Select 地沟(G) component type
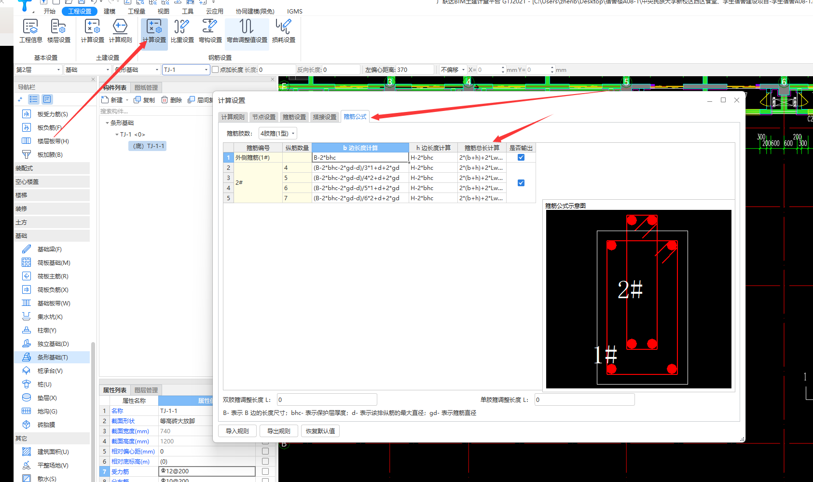Screen dimensions: 813x482 [47, 412]
